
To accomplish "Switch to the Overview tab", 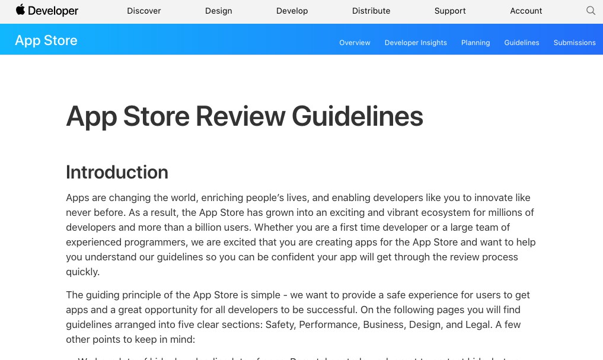I will pos(355,43).
